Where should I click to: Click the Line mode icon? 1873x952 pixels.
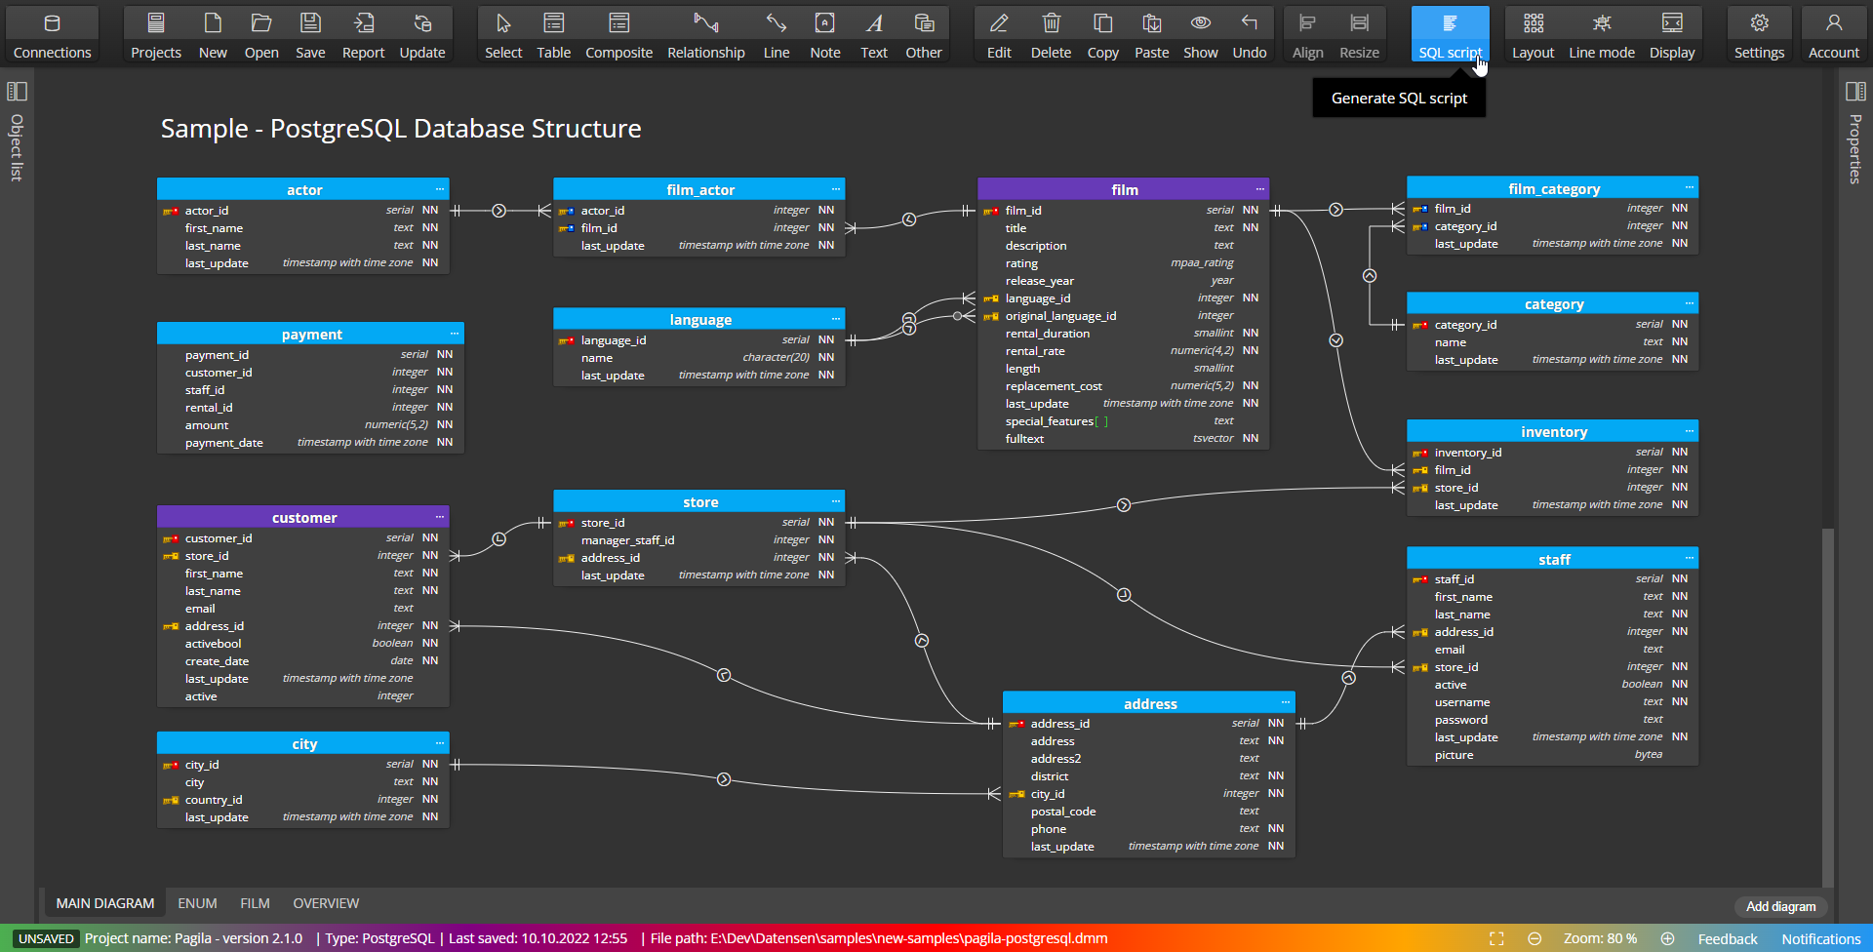1601,32
